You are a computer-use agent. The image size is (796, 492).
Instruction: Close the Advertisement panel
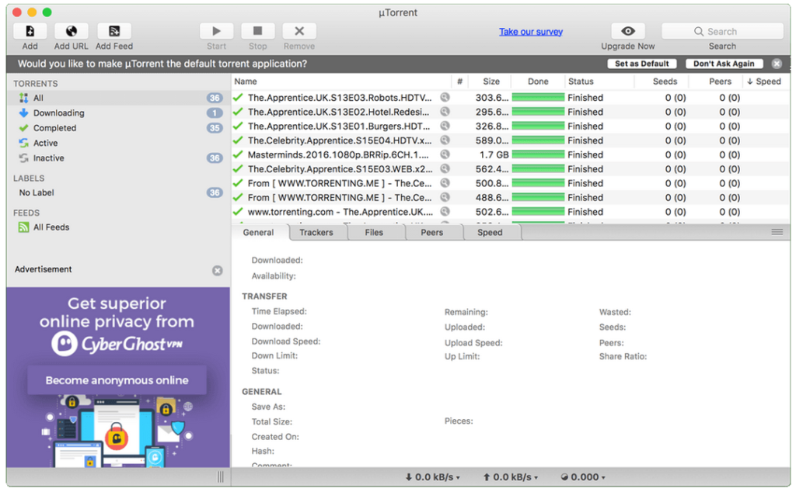218,271
